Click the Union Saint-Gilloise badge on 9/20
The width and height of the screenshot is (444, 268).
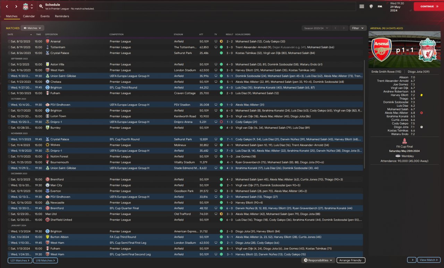[x=48, y=76]
